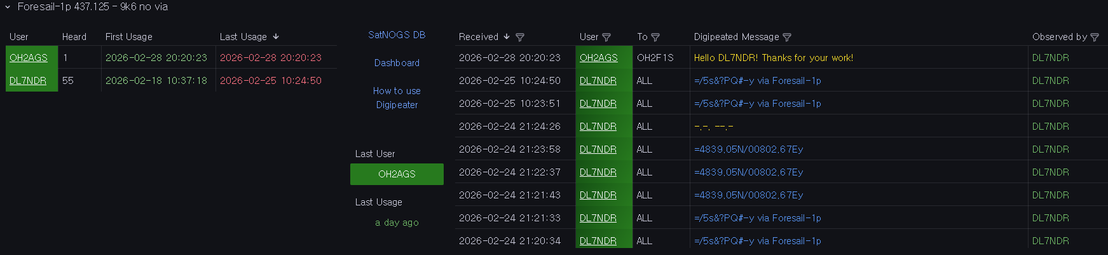Open filter icon for User column
Viewport: 1108px width, 255px height.
tap(606, 38)
